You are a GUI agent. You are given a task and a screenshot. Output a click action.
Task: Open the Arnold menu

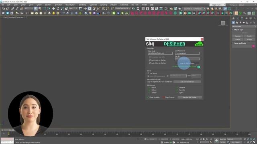pyautogui.click(x=144, y=5)
